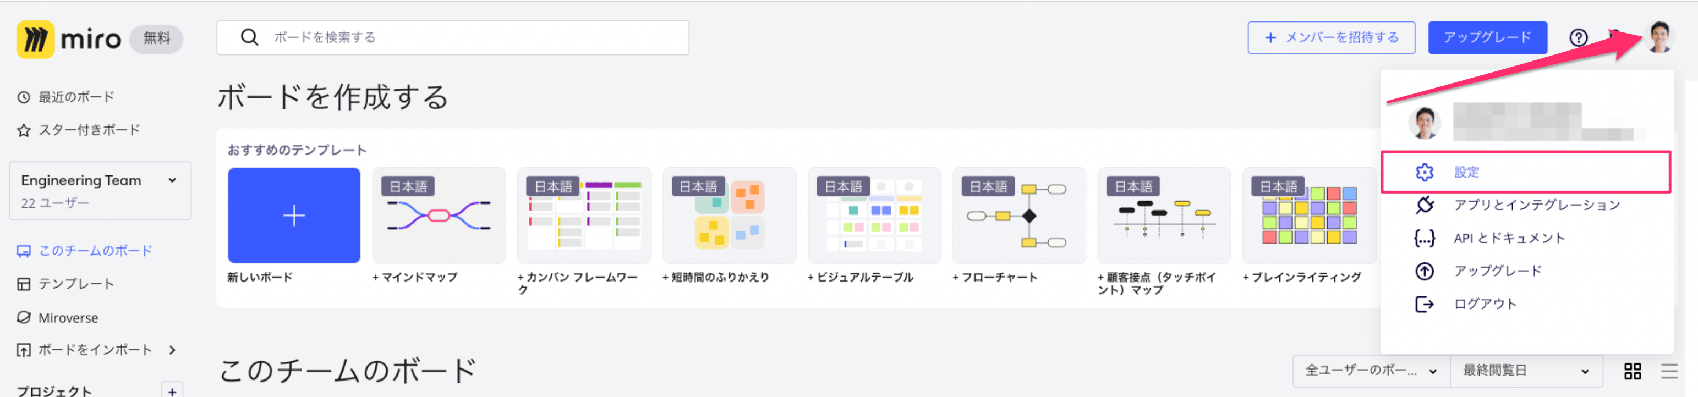Screen dimensions: 1698x397
Task: Click the board icon next to このチームのボード
Action: (x=24, y=251)
